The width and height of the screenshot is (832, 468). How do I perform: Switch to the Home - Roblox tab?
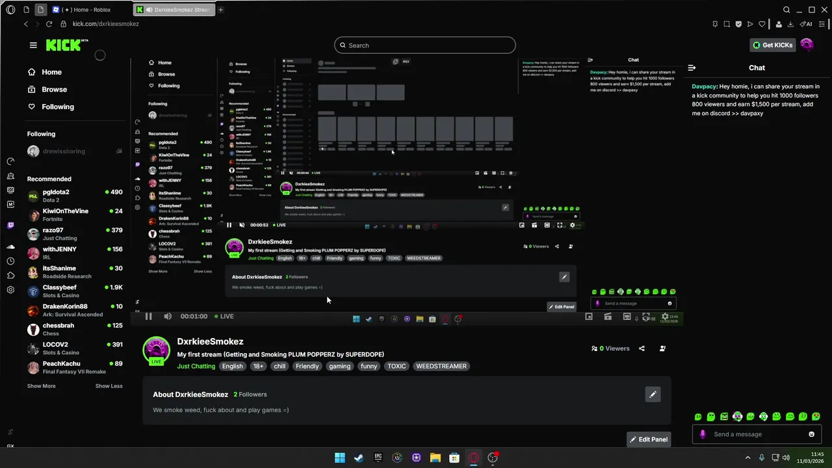coord(88,10)
